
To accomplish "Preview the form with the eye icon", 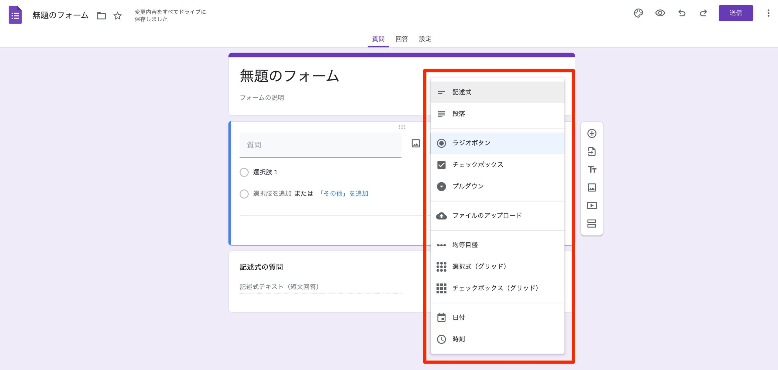I will pyautogui.click(x=660, y=13).
